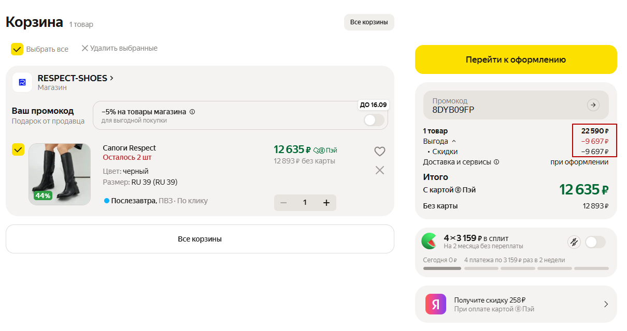The width and height of the screenshot is (627, 331).
Task: Apply promo code with arrow icon
Action: 593,105
